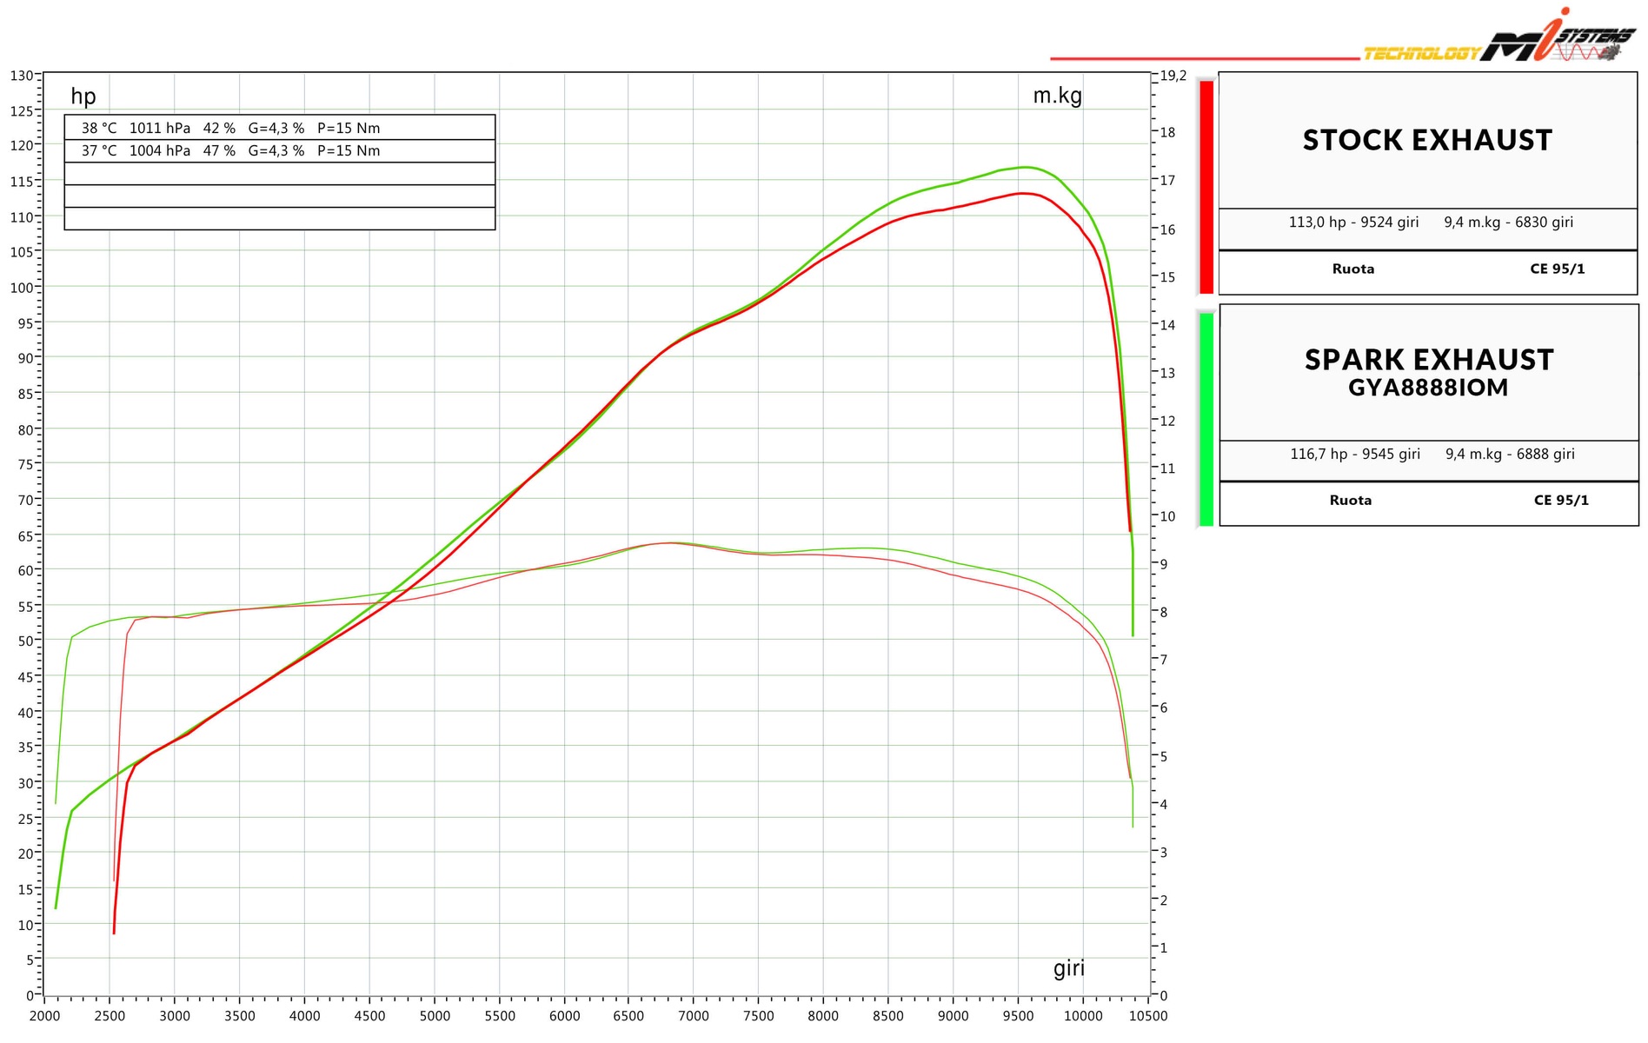Click the red Stock Exhaust color bar

point(1206,187)
